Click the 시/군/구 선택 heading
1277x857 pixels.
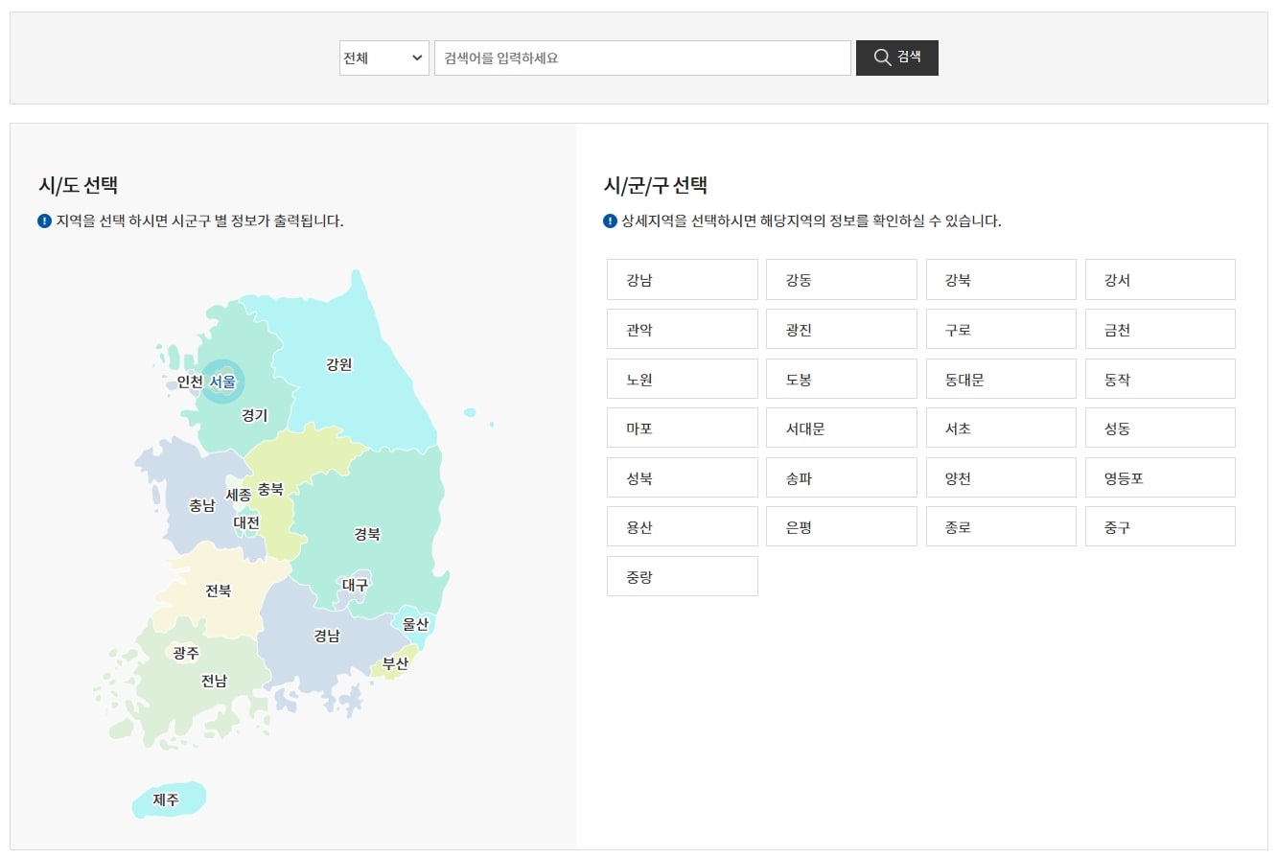[656, 185]
